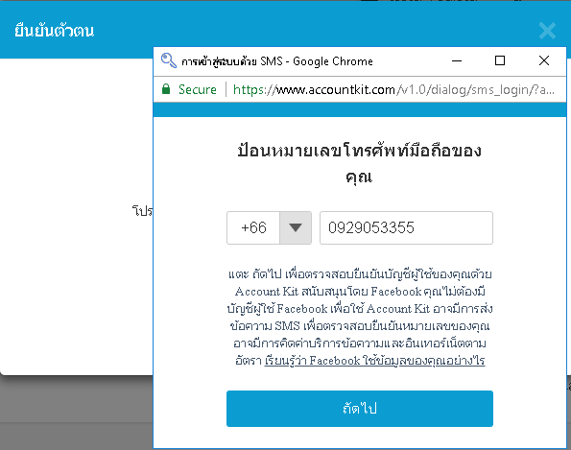This screenshot has width=571, height=450.
Task: Click the green padlock Secure icon
Action: tap(166, 89)
